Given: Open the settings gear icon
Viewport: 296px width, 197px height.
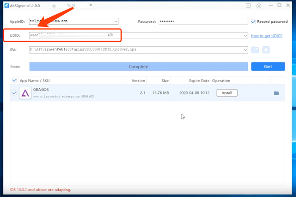Looking at the screenshot, I should (x=259, y=6).
